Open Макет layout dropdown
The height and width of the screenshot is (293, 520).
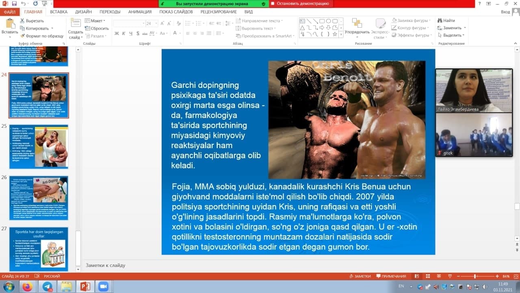click(95, 21)
